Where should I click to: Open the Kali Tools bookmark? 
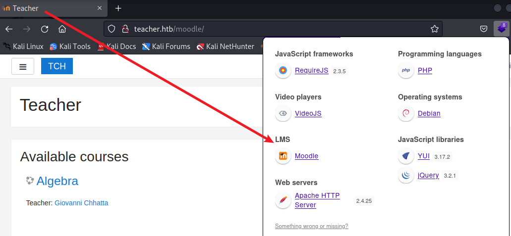70,47
